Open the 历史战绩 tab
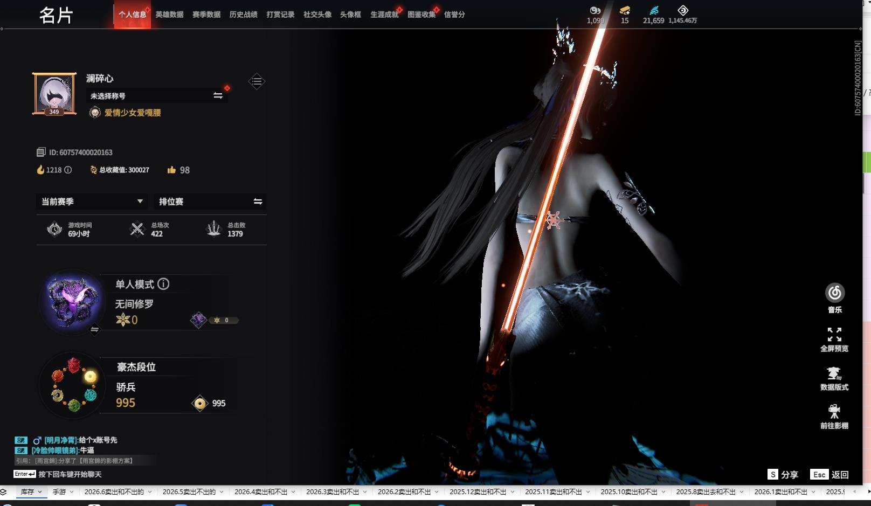This screenshot has height=506, width=871. (243, 15)
